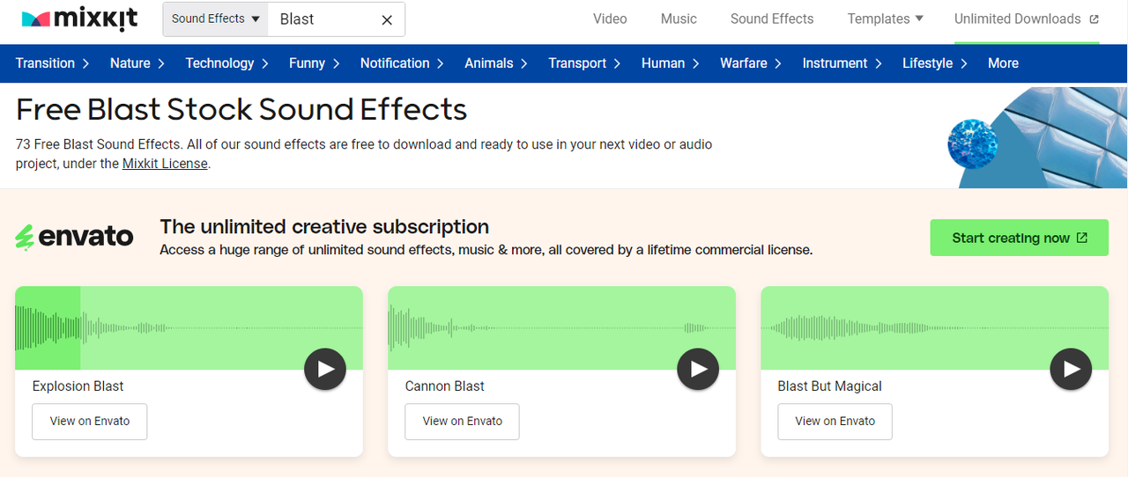Open the Human category
Image resolution: width=1128 pixels, height=477 pixels.
click(671, 63)
